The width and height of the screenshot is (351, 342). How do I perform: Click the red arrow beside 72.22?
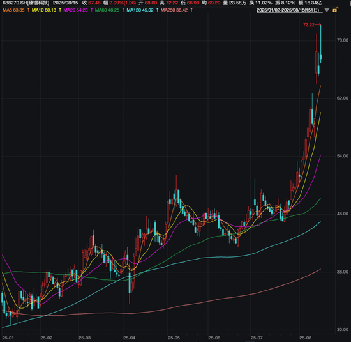click(318, 25)
